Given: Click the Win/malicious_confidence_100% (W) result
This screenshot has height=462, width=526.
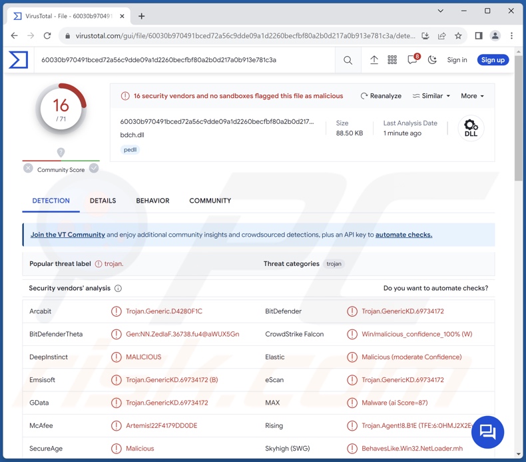Looking at the screenshot, I should 417,334.
